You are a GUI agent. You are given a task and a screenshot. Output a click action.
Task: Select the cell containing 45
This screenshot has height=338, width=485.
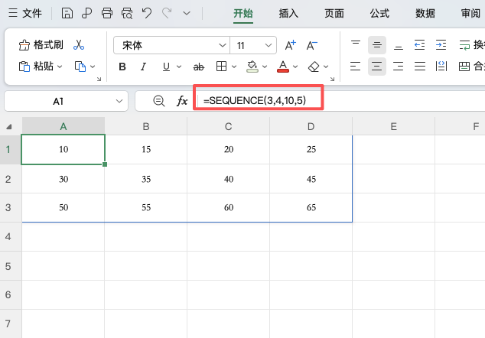click(x=311, y=179)
